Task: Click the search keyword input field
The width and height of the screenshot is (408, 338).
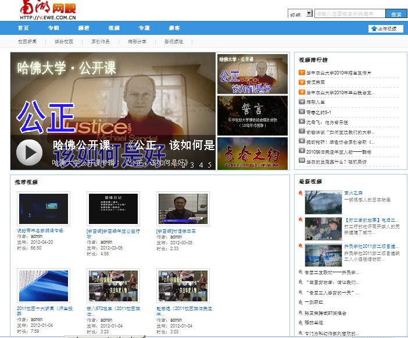Action: [x=350, y=13]
